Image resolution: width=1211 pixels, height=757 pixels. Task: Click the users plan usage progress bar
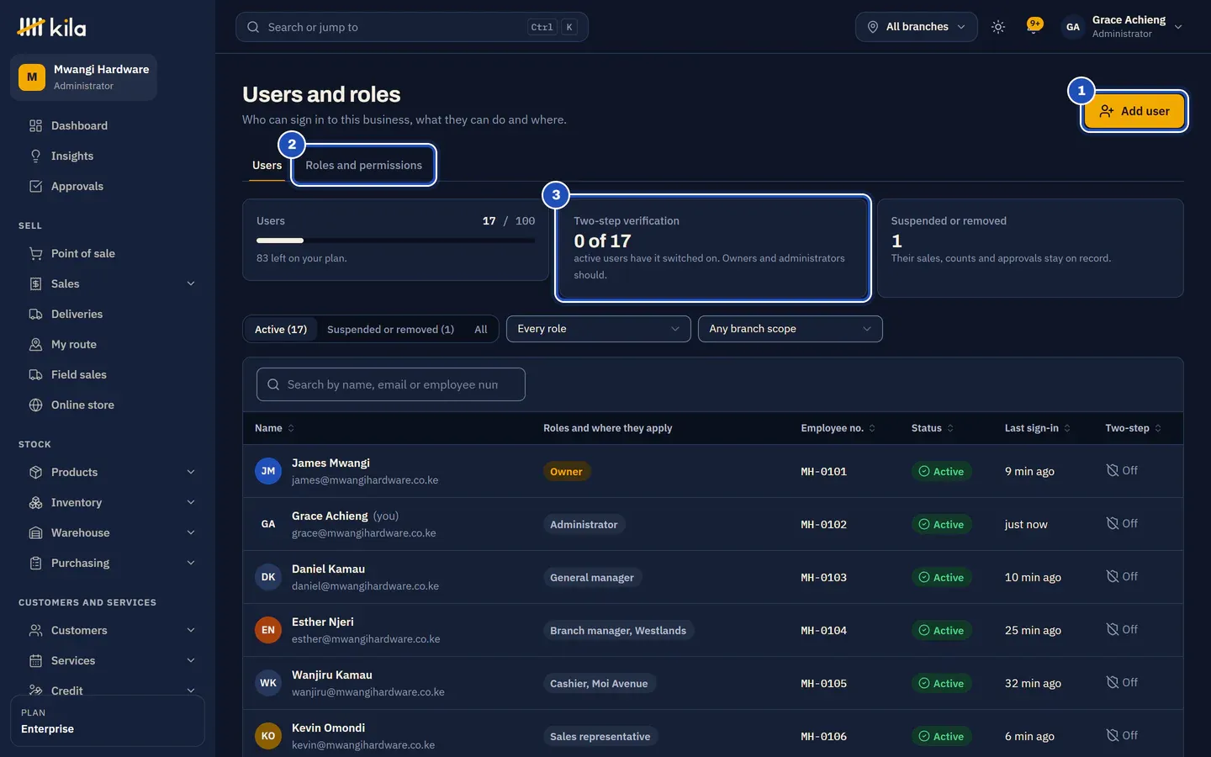pyautogui.click(x=395, y=241)
